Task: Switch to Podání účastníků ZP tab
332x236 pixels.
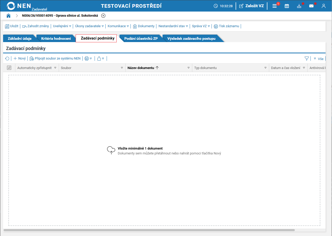Action: (x=141, y=38)
